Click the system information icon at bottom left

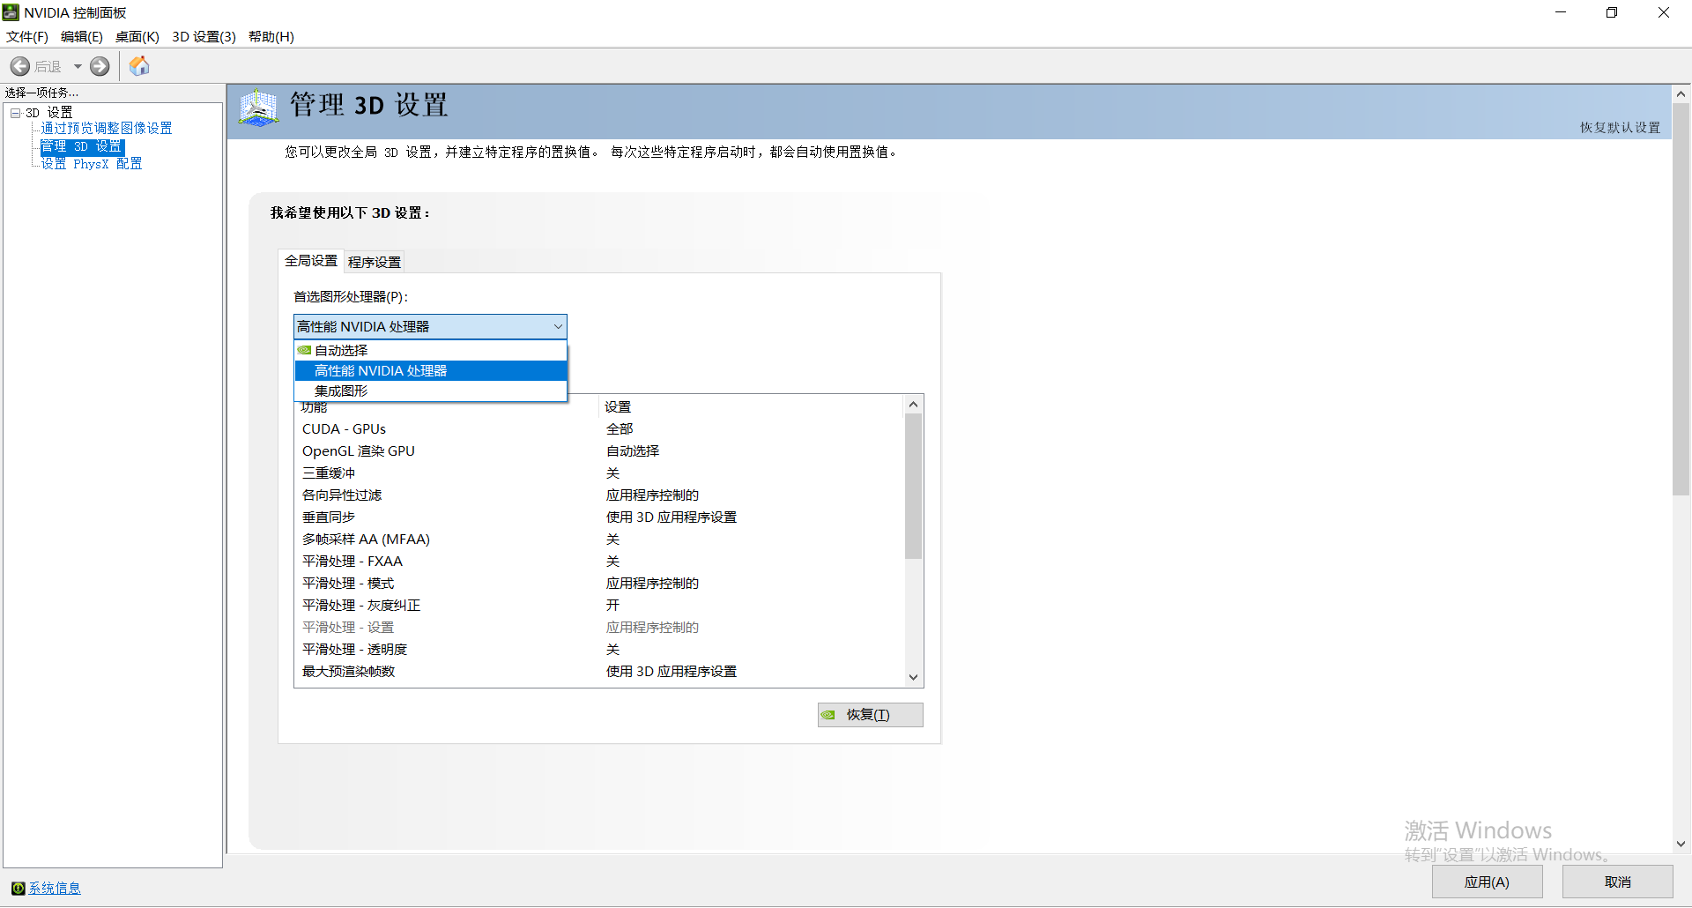point(19,888)
